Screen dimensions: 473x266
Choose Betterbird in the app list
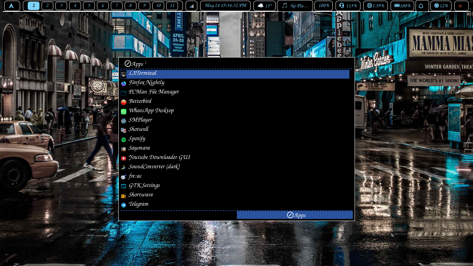click(235, 102)
